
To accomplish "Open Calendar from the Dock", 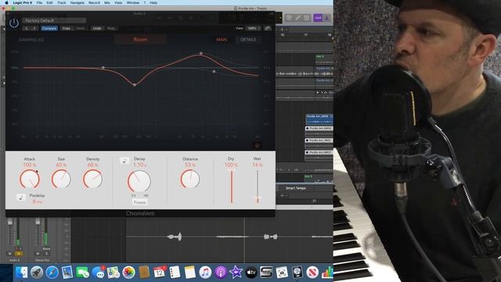I will [159, 273].
